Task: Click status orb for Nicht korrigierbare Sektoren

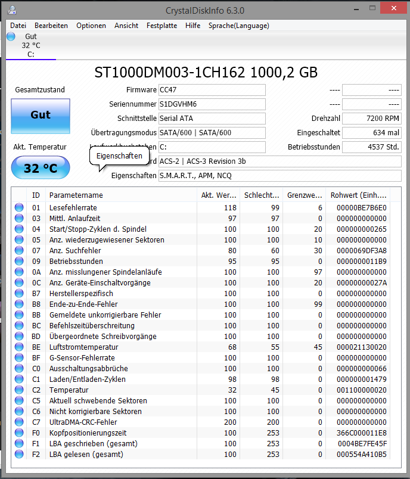Action: (19, 411)
